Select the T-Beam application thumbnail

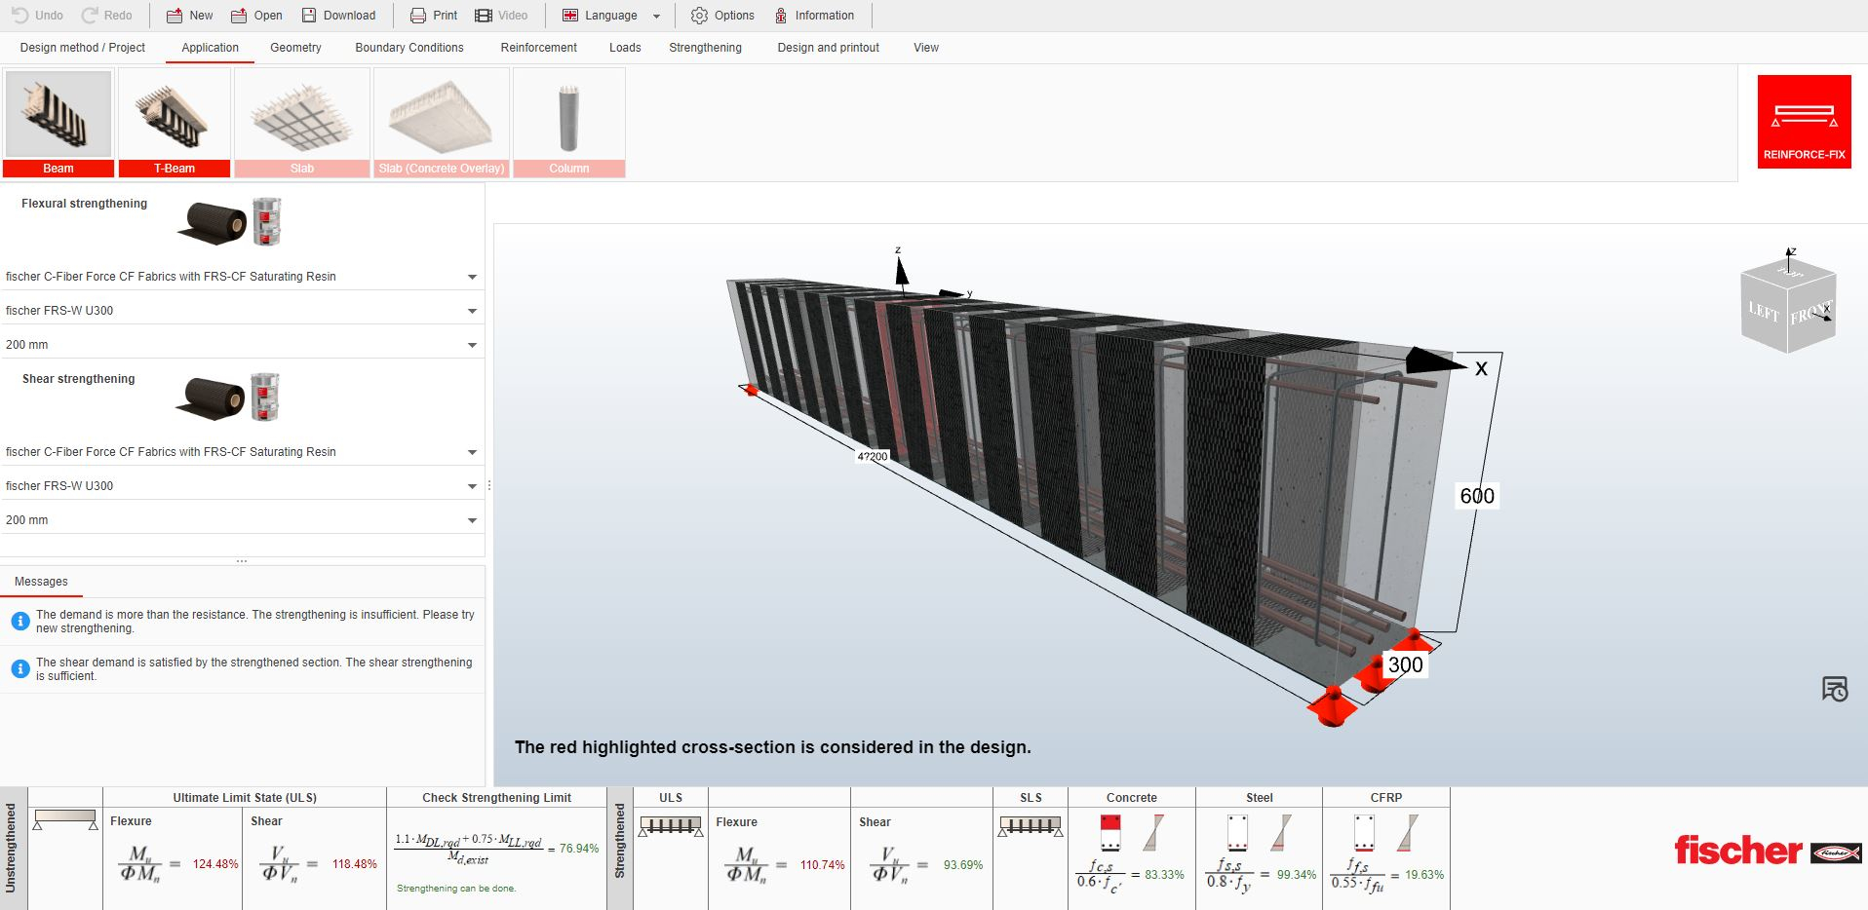[x=175, y=123]
